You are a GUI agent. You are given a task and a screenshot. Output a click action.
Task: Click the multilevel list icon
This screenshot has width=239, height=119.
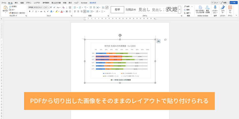click(x=85, y=7)
